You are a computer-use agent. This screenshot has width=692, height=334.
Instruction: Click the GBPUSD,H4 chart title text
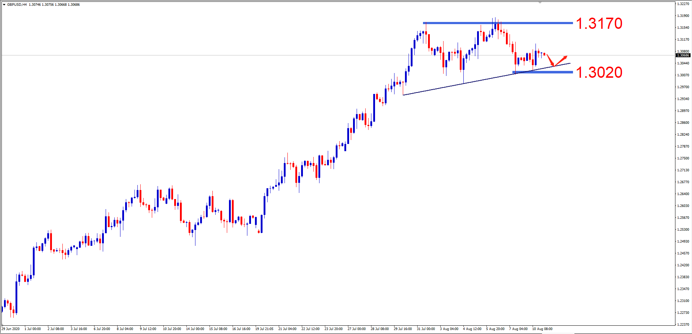point(17,5)
